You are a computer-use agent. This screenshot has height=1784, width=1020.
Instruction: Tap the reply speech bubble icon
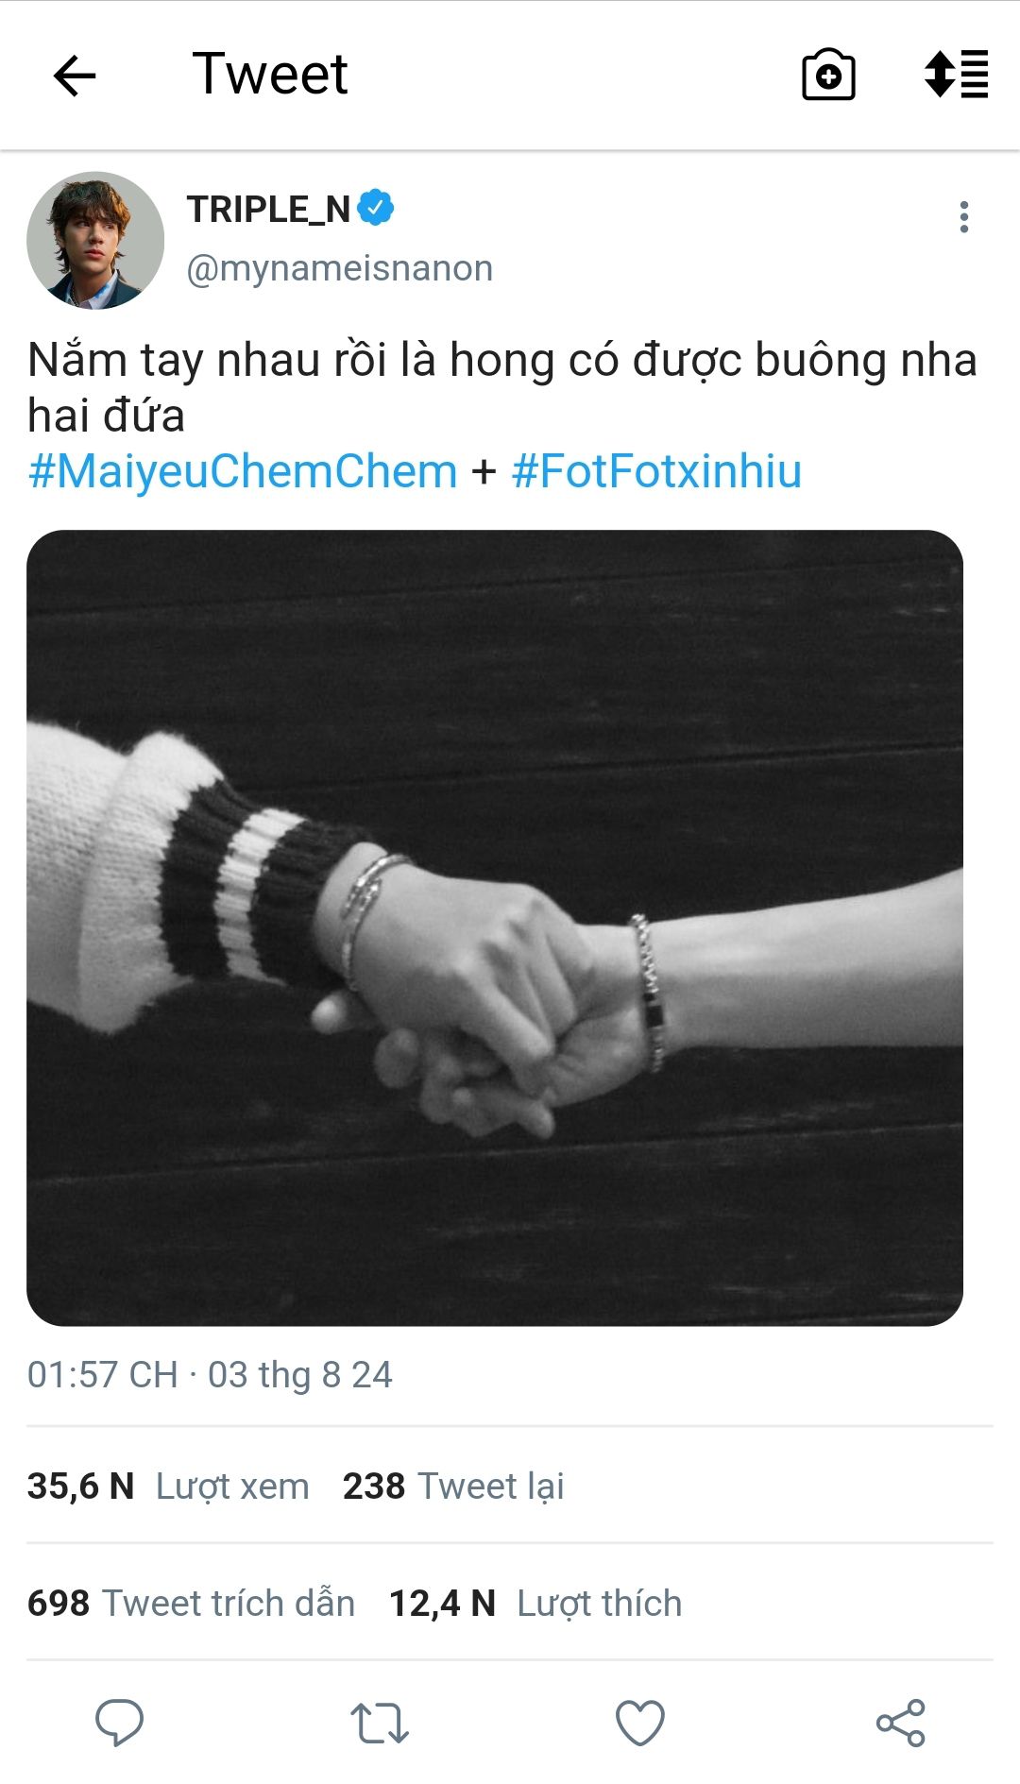pyautogui.click(x=120, y=1722)
